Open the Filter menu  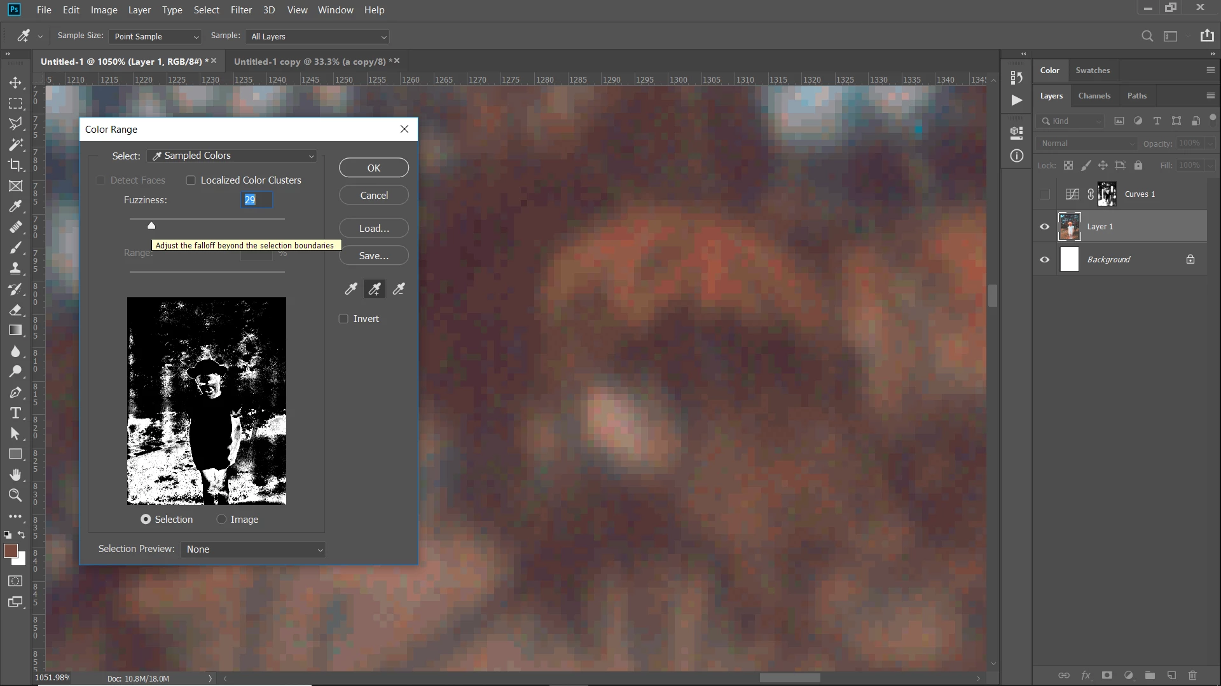241,10
